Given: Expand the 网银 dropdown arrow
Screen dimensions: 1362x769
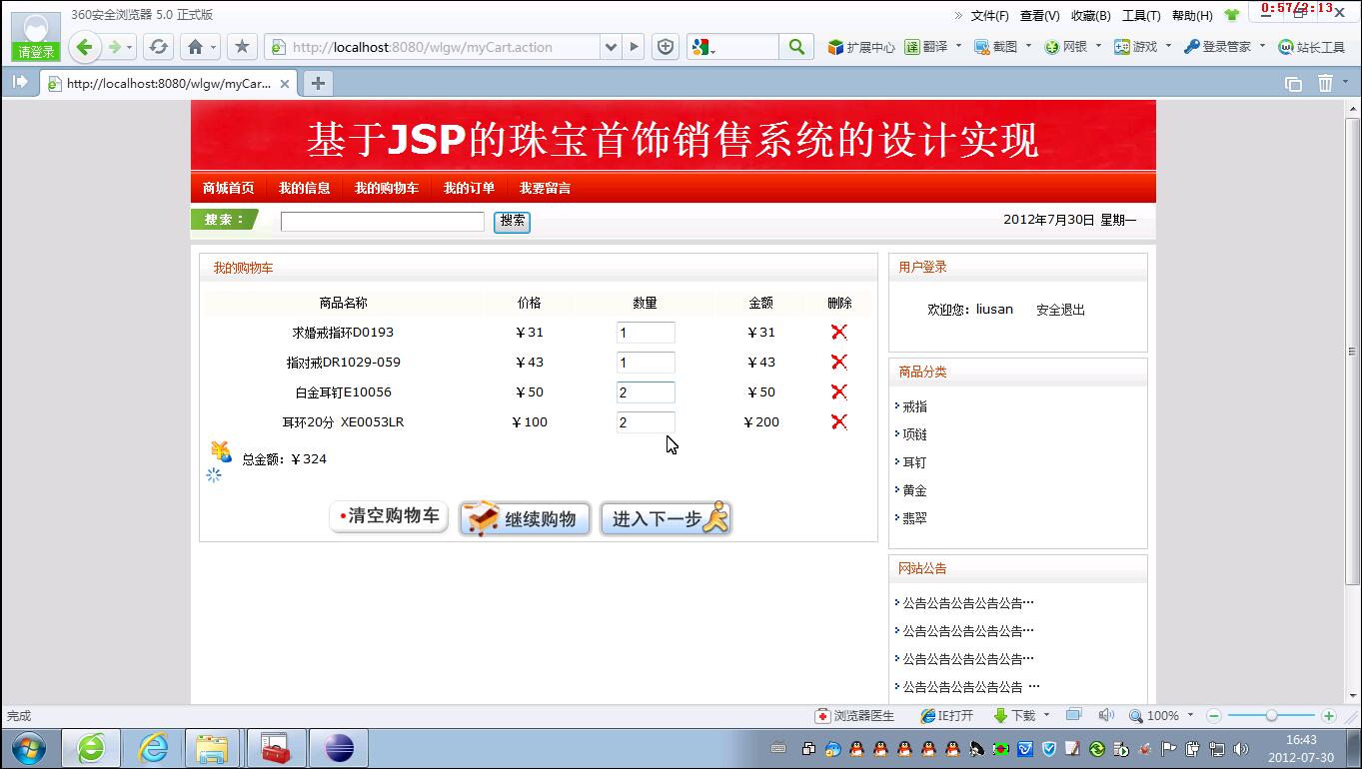Looking at the screenshot, I should (x=1098, y=46).
